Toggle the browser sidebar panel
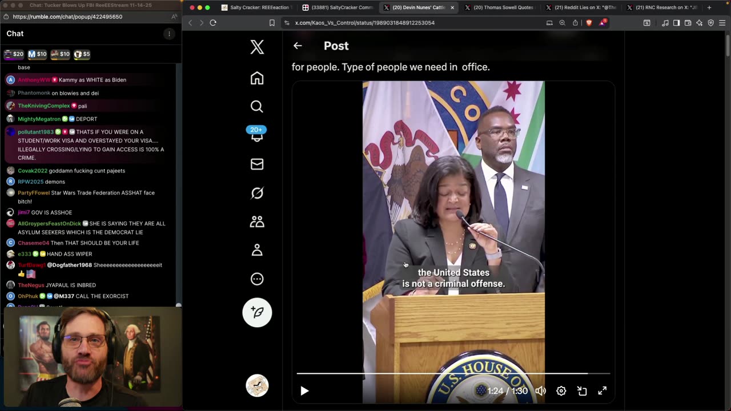The width and height of the screenshot is (731, 411). point(677,23)
